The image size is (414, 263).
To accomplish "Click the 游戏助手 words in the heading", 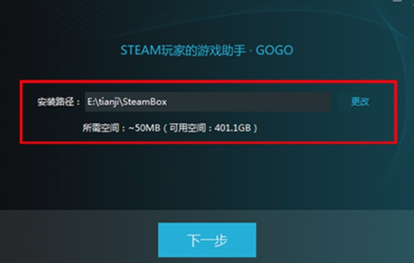I will 222,50.
